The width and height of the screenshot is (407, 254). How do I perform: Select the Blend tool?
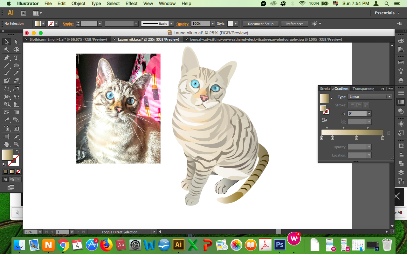click(x=16, y=120)
